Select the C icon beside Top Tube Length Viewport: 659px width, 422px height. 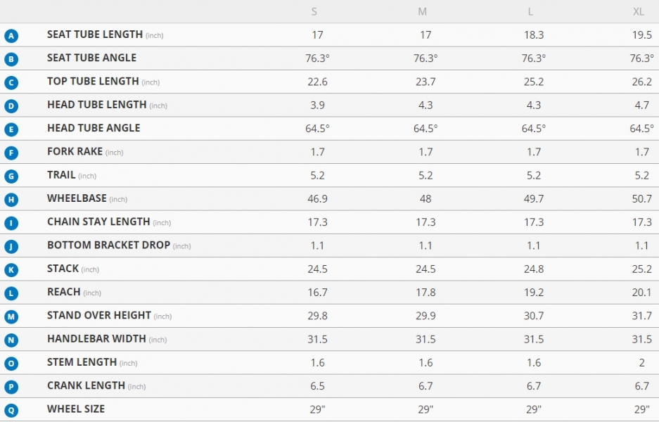(x=11, y=82)
